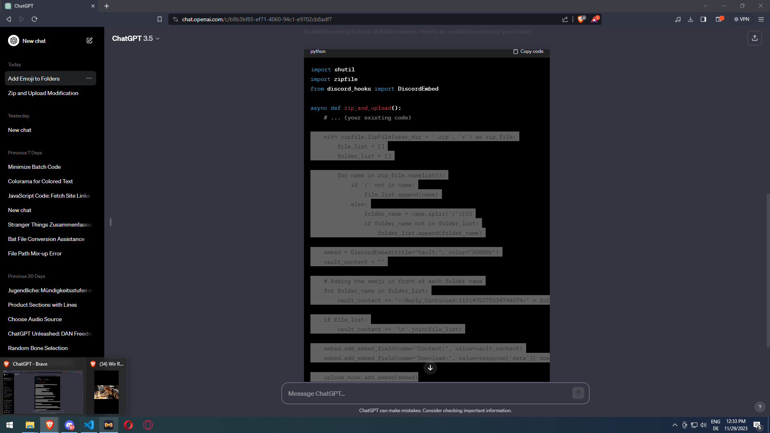Click scroll-to-bottom arrow button

pos(430,368)
